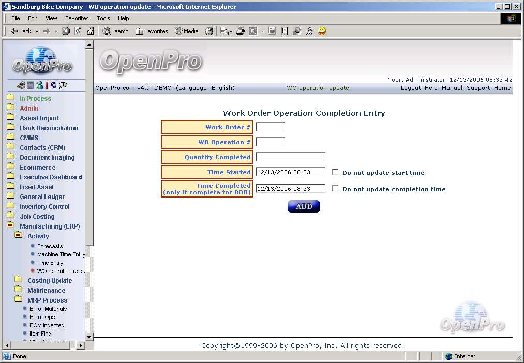Open the Tools menu
The image size is (524, 363).
103,18
